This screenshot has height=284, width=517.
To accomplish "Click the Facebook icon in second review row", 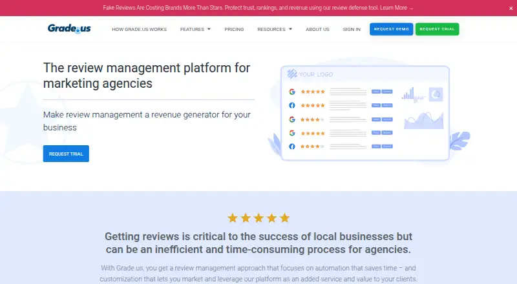I will (x=292, y=105).
